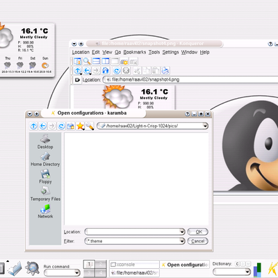Click the magnifier Find icon in Konqueror
This screenshot has width=278, height=278.
[x=87, y=61]
